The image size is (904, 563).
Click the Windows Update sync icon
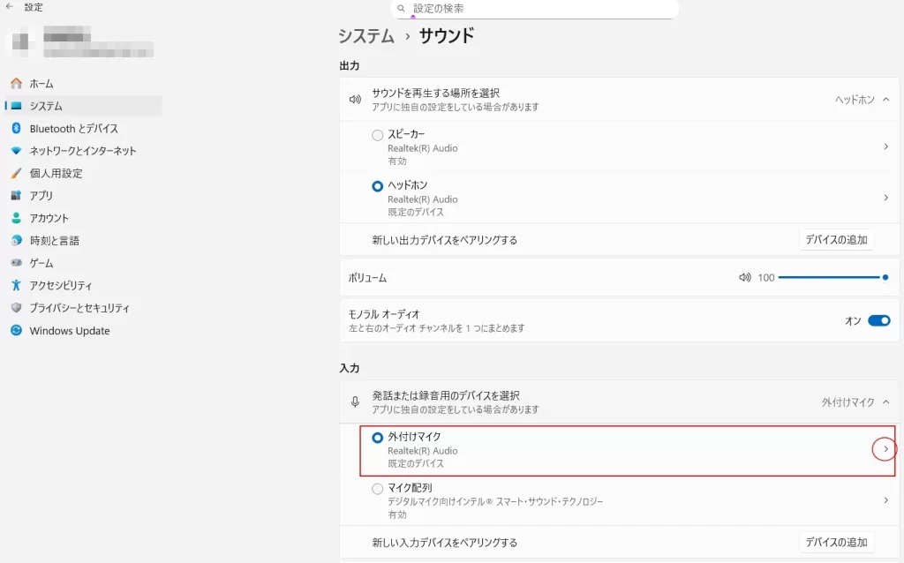pyautogui.click(x=16, y=330)
